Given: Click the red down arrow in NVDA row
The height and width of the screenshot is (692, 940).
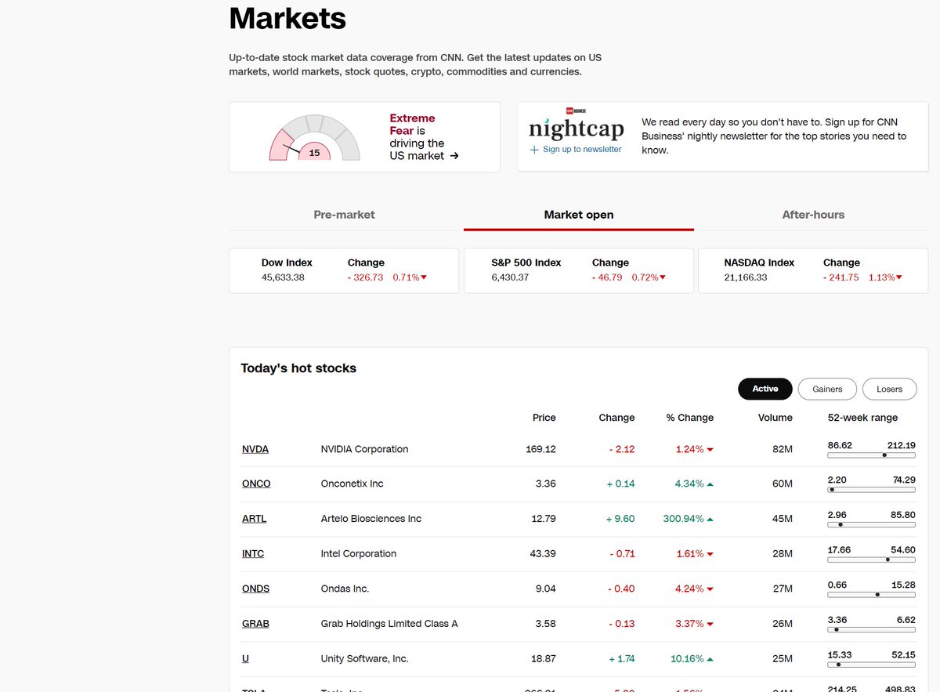Looking at the screenshot, I should (710, 450).
